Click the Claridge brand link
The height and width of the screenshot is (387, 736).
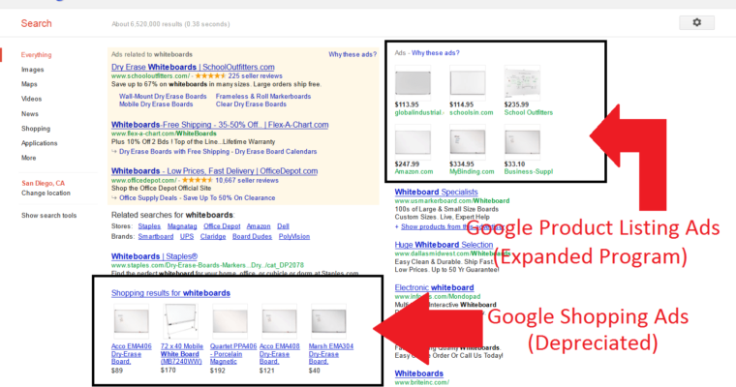(x=213, y=236)
